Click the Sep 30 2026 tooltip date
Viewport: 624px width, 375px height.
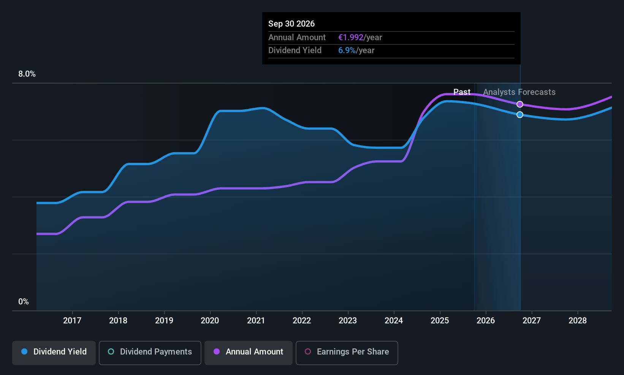tap(291, 24)
